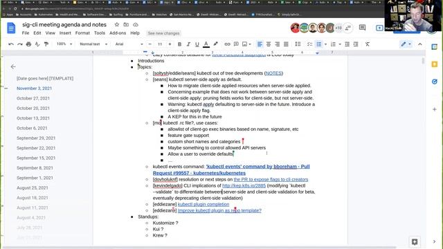Decrease the indent
Image resolution: width=443 pixels, height=249 pixels.
coord(347,44)
